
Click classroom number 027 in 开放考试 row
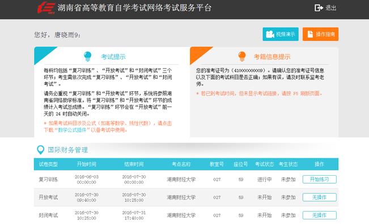pos(217,197)
